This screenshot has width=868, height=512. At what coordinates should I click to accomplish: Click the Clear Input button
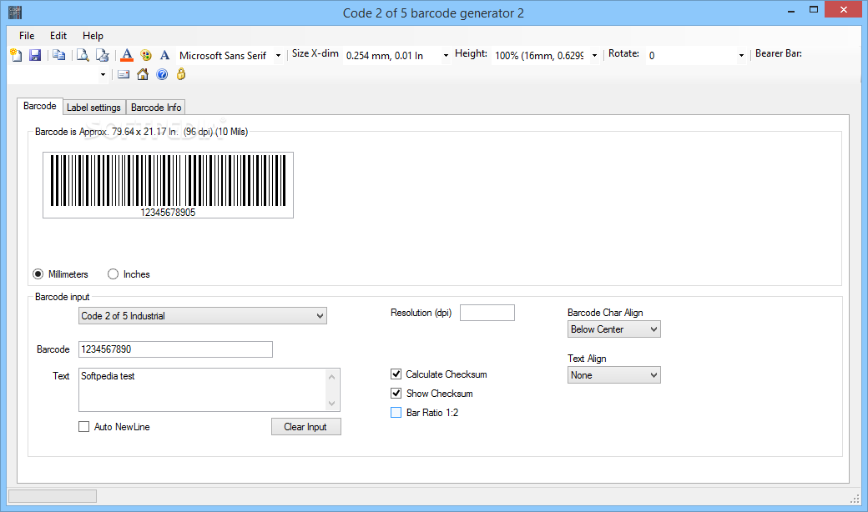click(305, 427)
